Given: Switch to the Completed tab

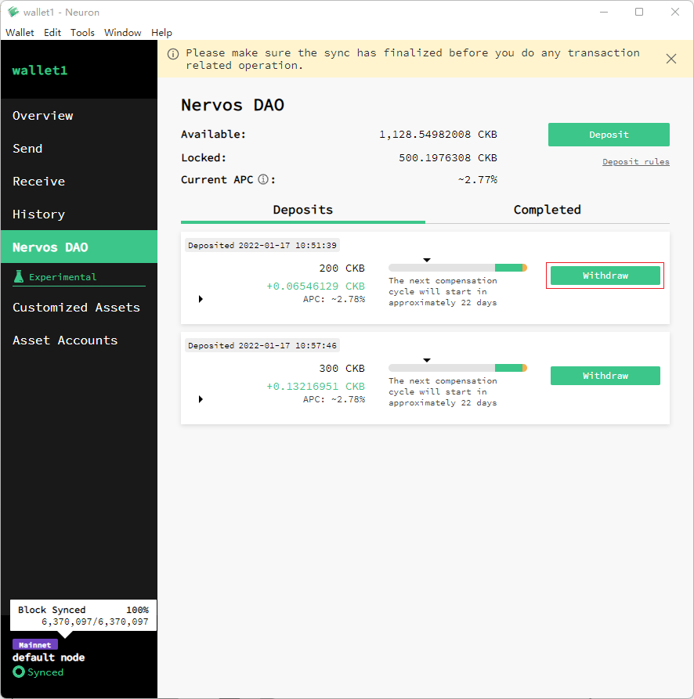Looking at the screenshot, I should click(547, 210).
